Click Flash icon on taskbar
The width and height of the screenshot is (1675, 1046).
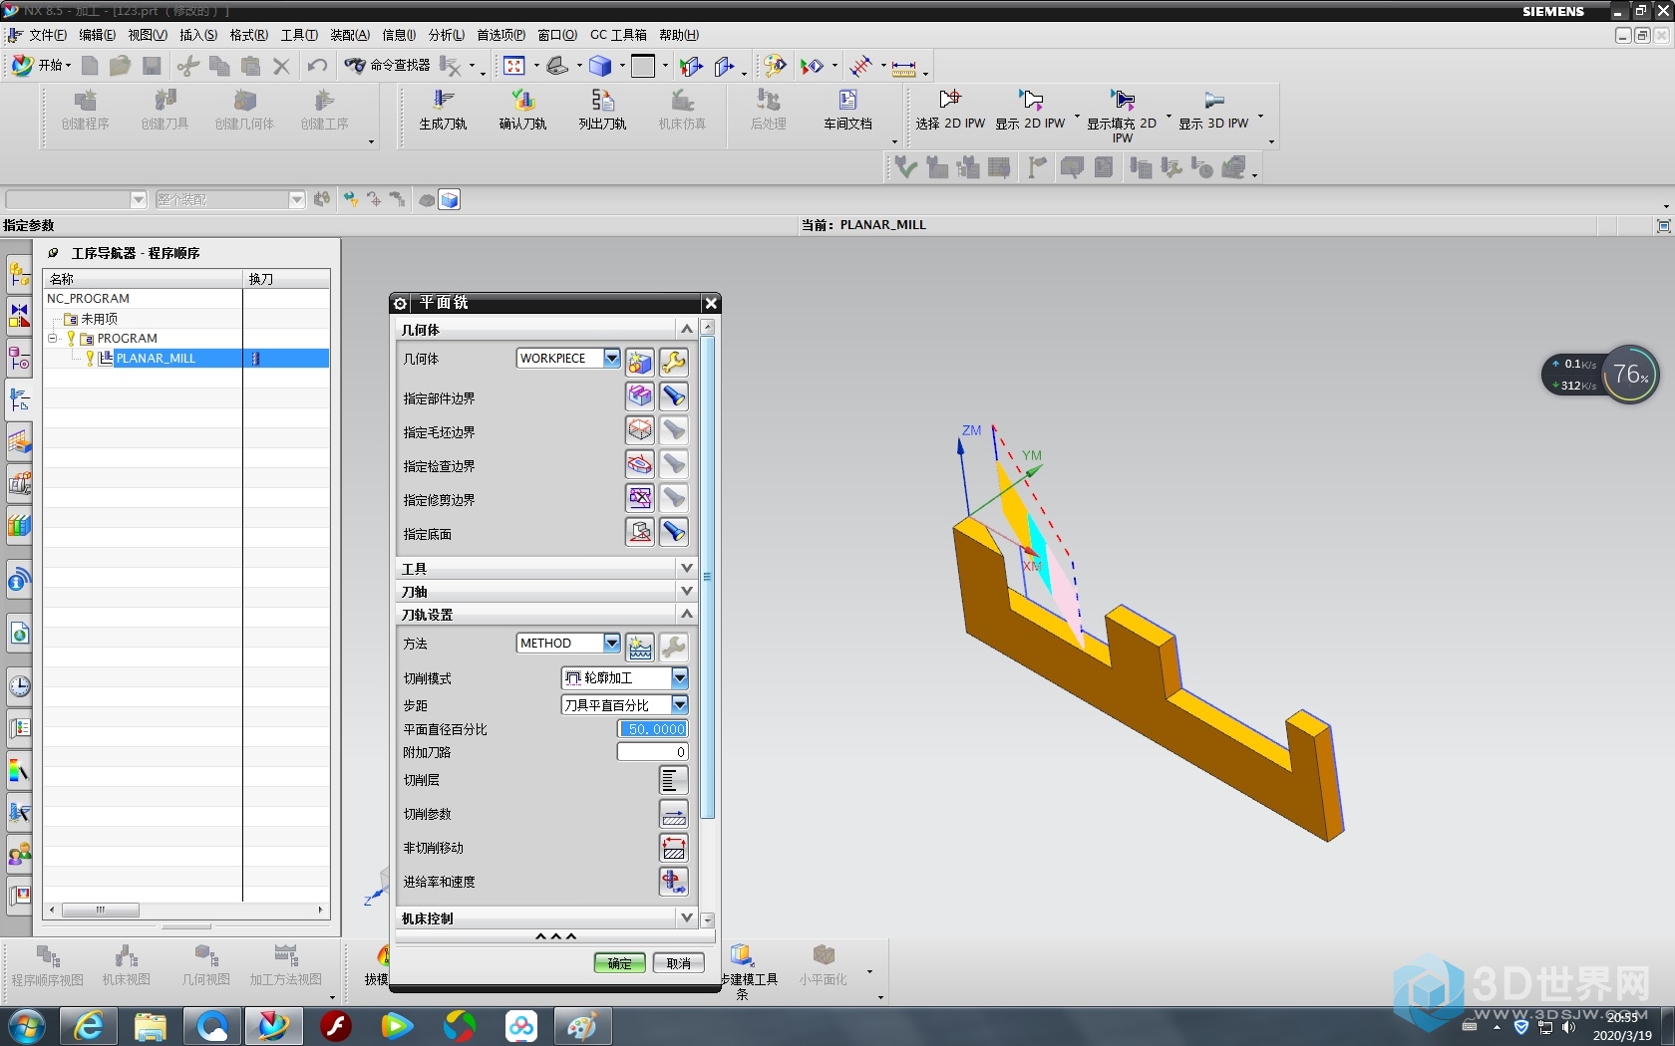pyautogui.click(x=336, y=1026)
